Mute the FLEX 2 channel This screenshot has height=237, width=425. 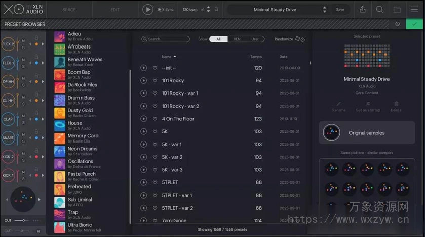(x=23, y=41)
